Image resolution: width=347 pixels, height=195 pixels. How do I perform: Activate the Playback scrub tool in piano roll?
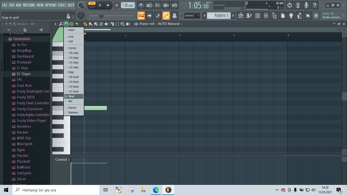128,24
